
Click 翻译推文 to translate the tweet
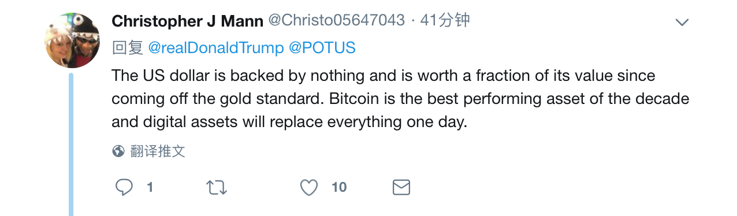pyautogui.click(x=157, y=152)
